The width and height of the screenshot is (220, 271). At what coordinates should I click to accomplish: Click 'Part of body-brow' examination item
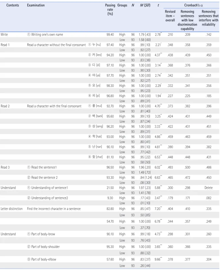[41, 234]
